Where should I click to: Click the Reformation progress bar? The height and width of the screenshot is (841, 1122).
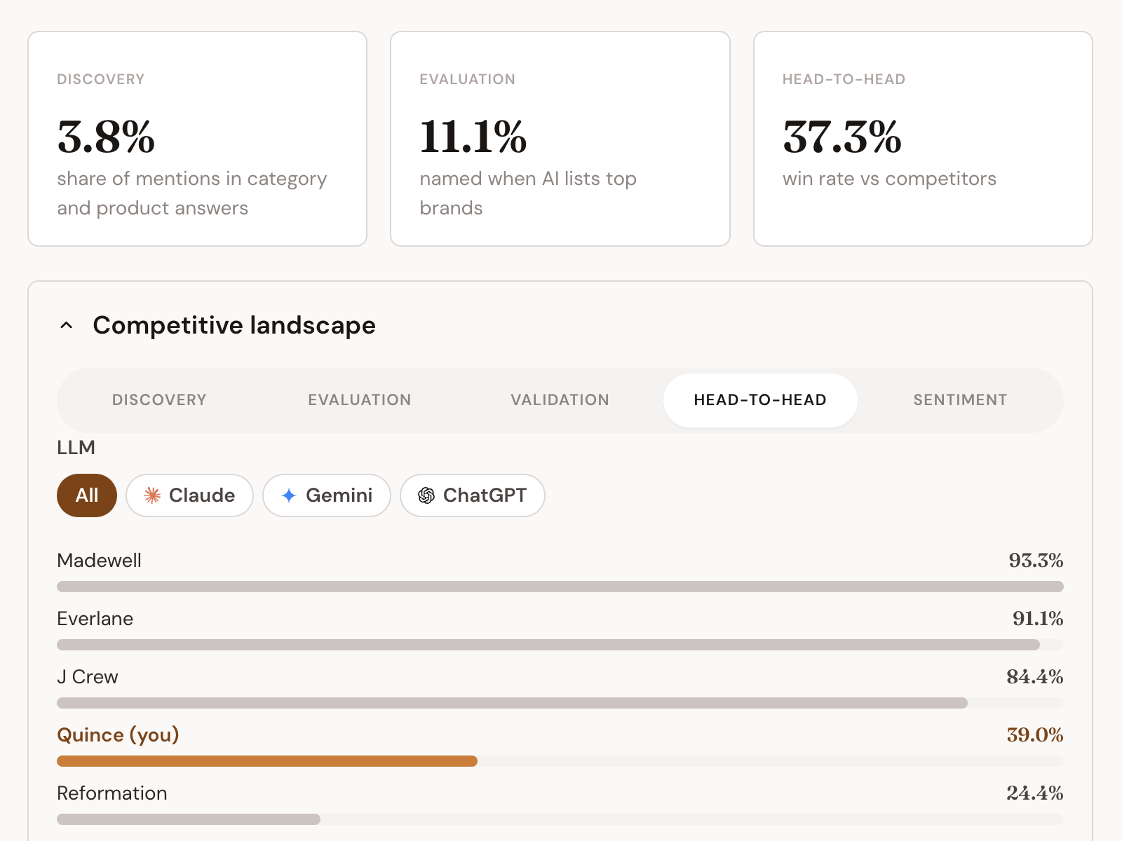189,819
